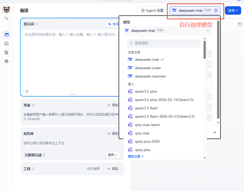This screenshot has width=244, height=191.
Task: Click the 深度求索 group label
Action: pos(134,52)
